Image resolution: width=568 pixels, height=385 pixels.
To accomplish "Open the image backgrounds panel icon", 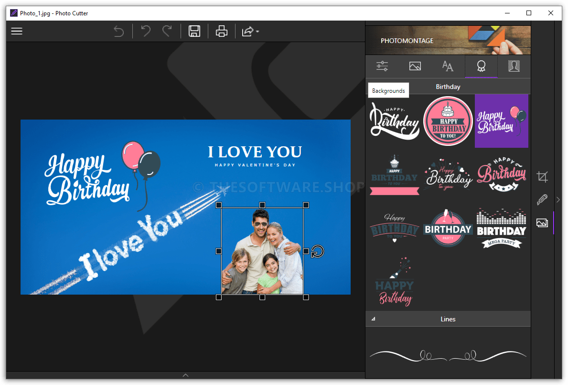I will (x=415, y=66).
